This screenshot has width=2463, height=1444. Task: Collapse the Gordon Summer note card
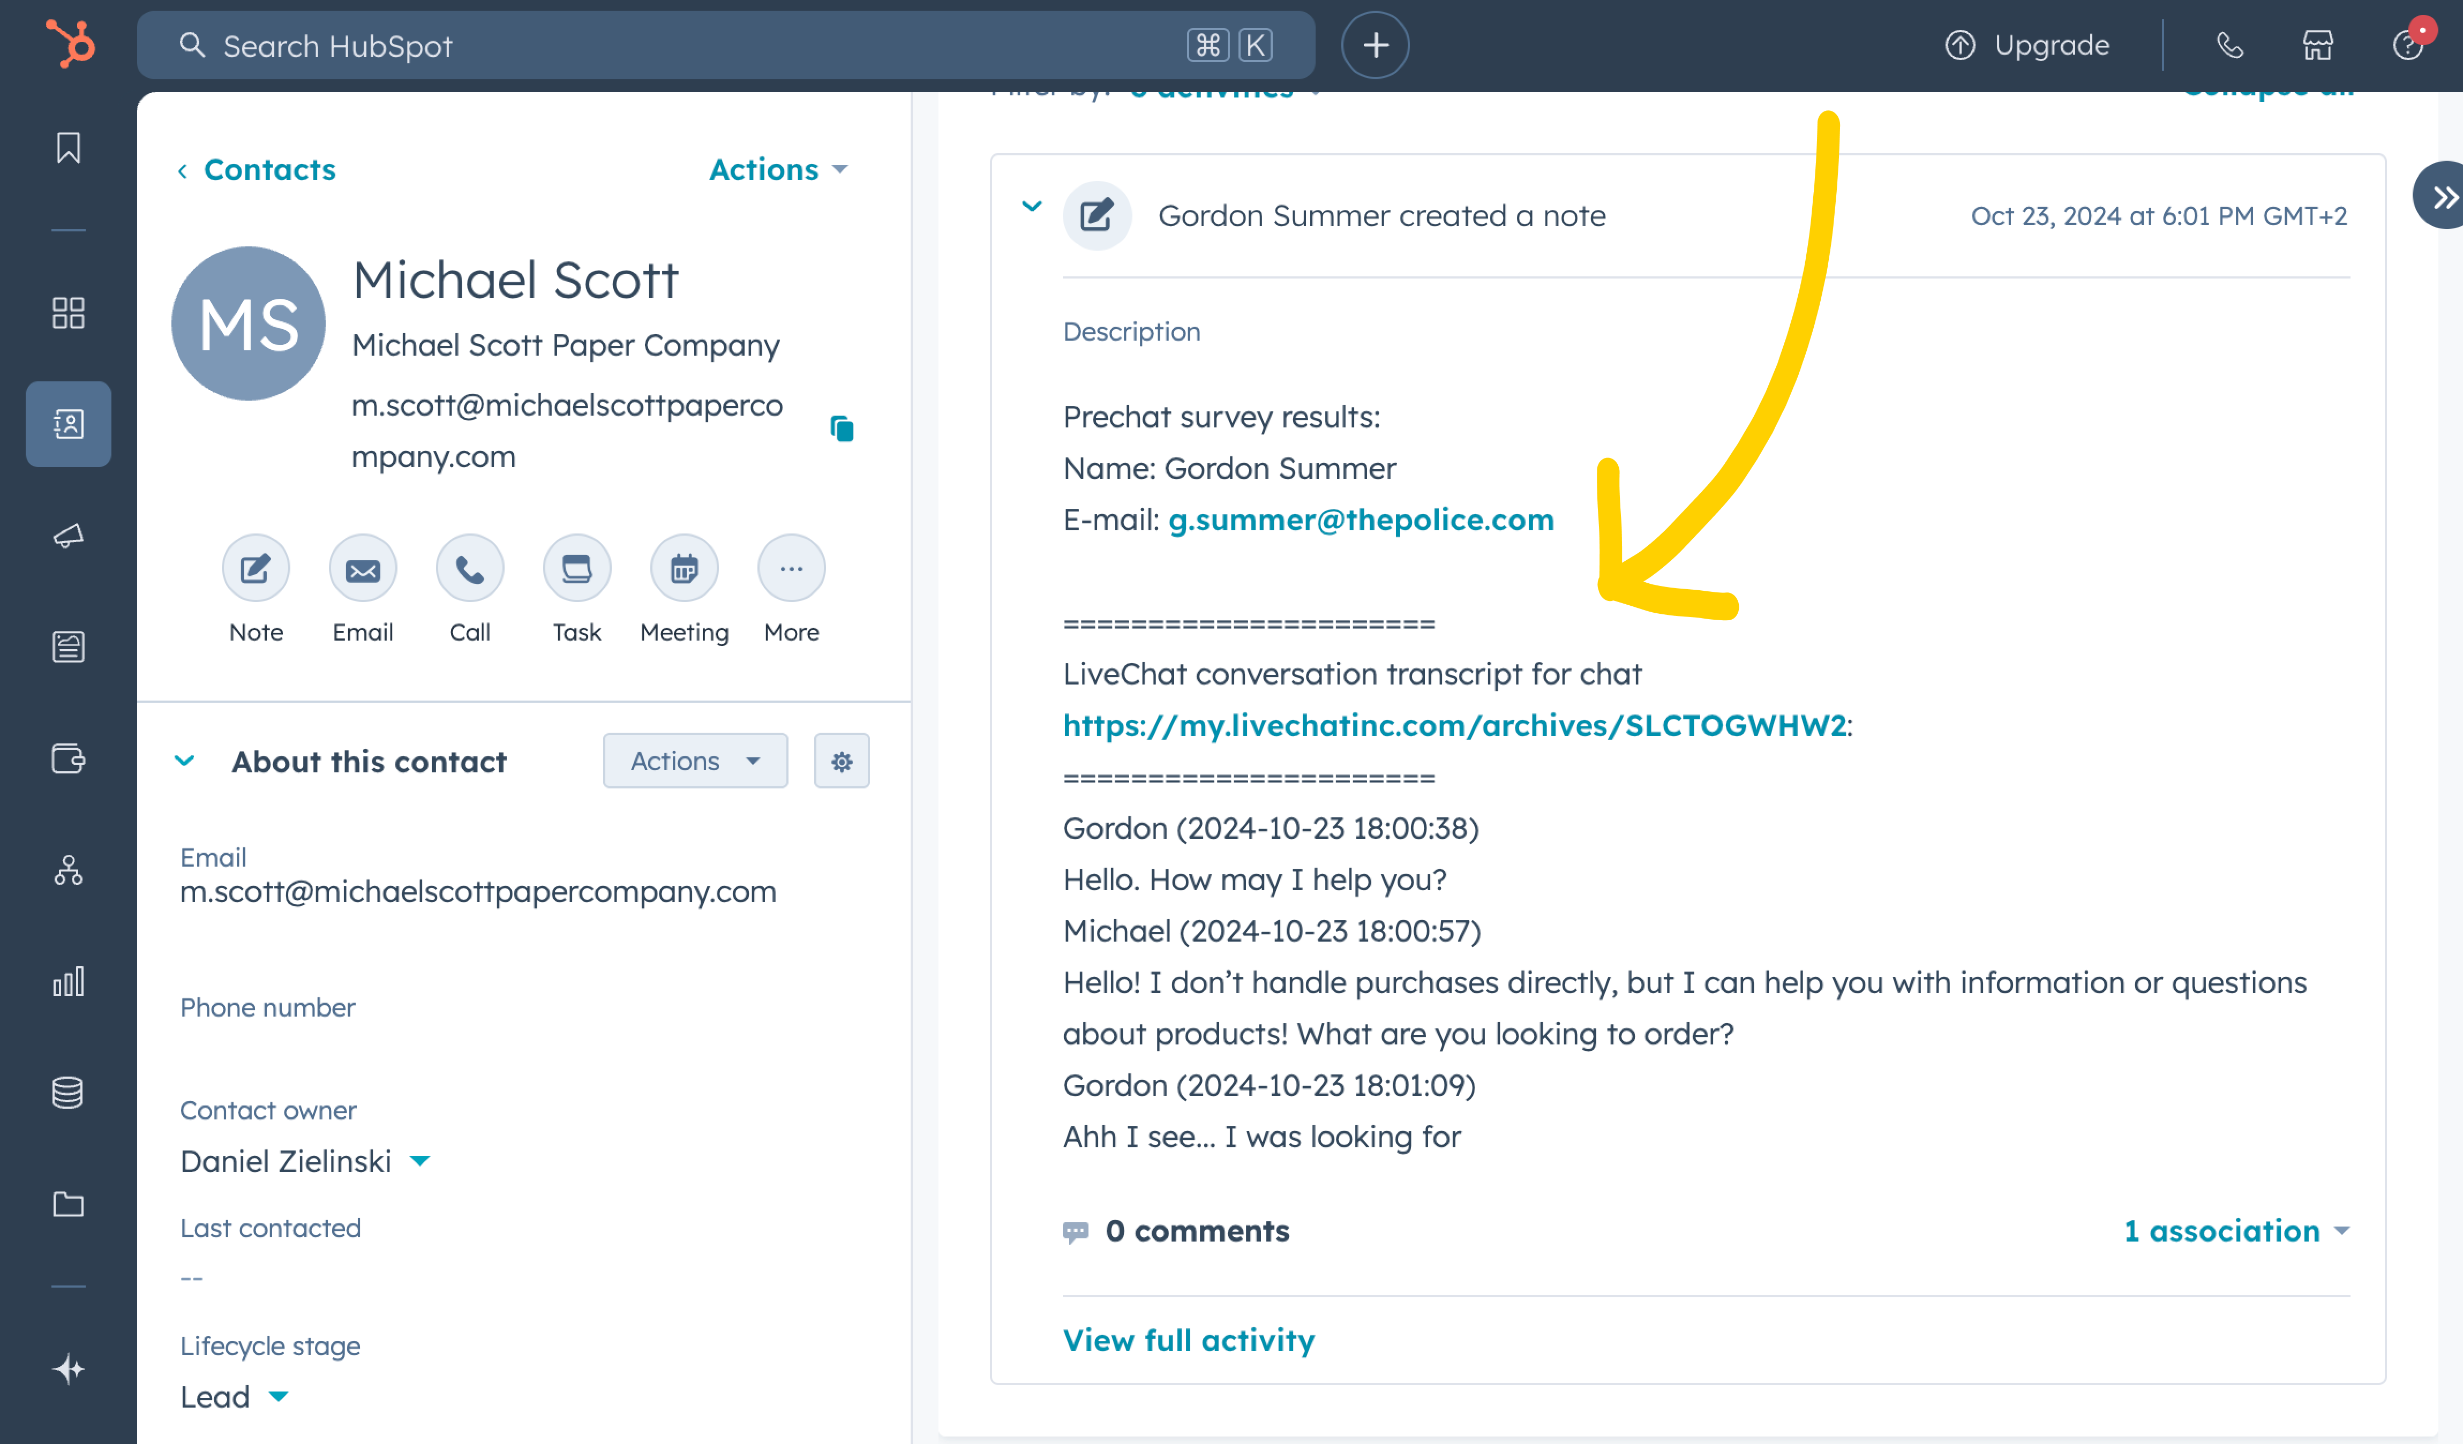point(1032,206)
